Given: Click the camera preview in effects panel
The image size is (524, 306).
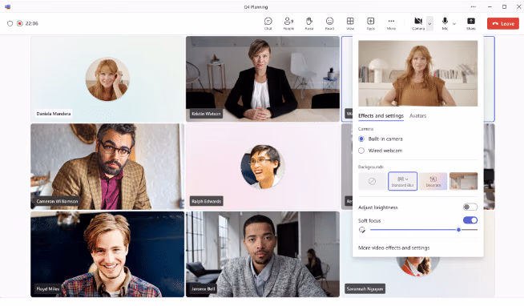Looking at the screenshot, I should point(417,74).
